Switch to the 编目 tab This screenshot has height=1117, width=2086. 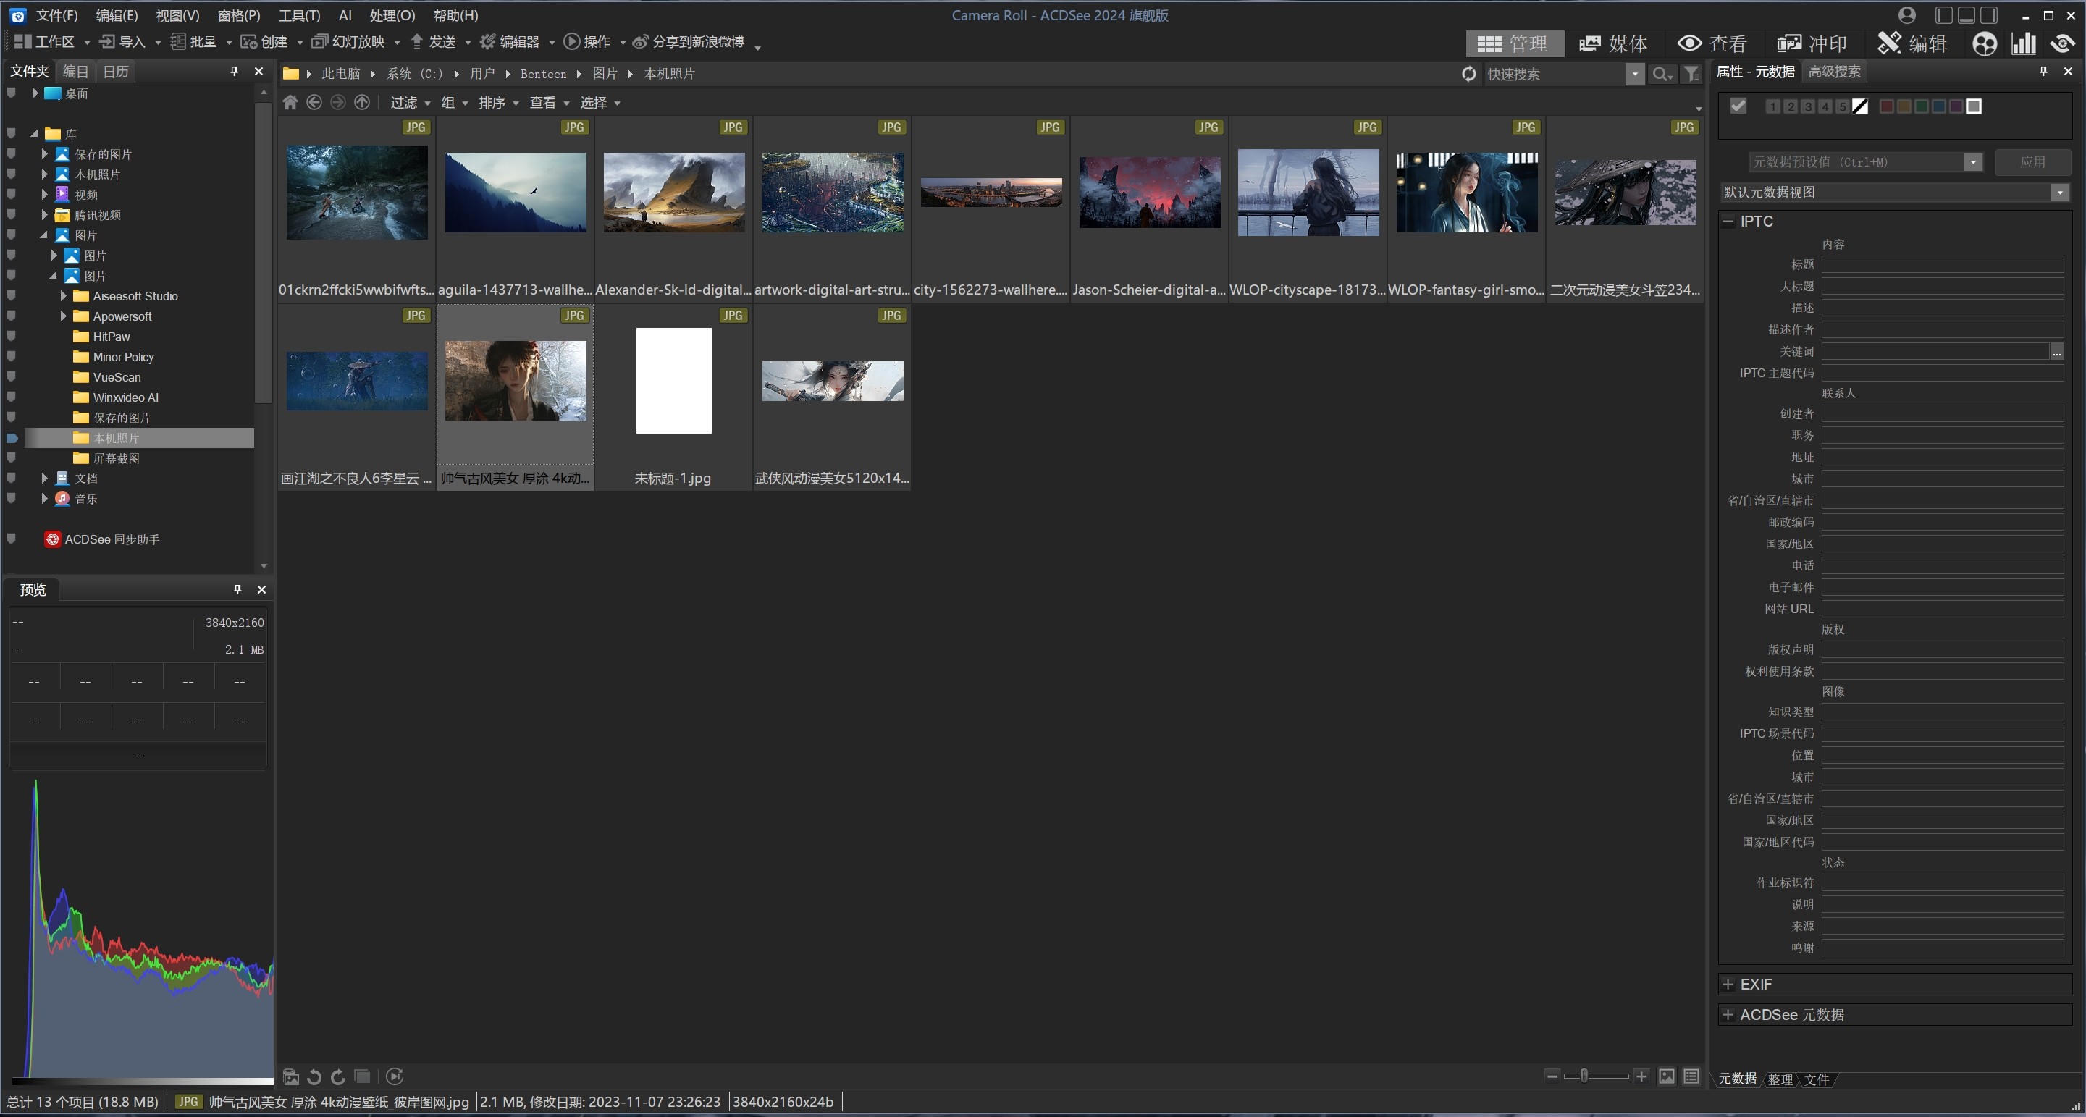[75, 71]
